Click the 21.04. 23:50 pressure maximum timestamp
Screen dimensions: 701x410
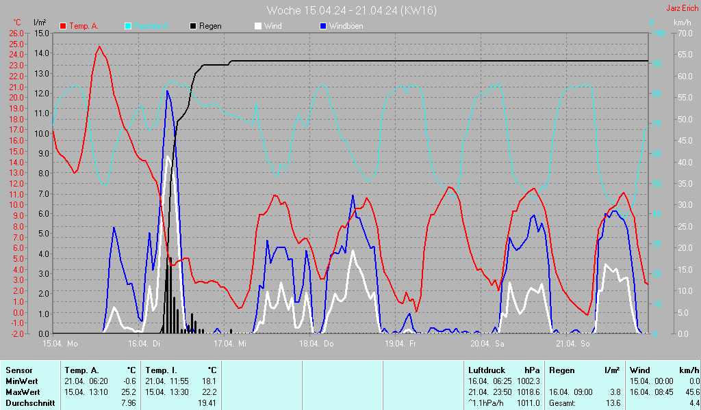point(490,392)
